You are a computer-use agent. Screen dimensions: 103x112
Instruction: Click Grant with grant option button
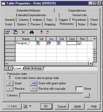point(34,83)
